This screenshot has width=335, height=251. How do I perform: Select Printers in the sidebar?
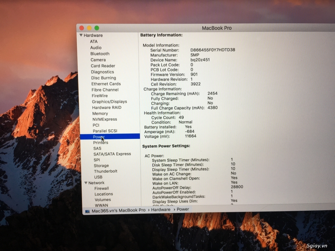point(101,142)
